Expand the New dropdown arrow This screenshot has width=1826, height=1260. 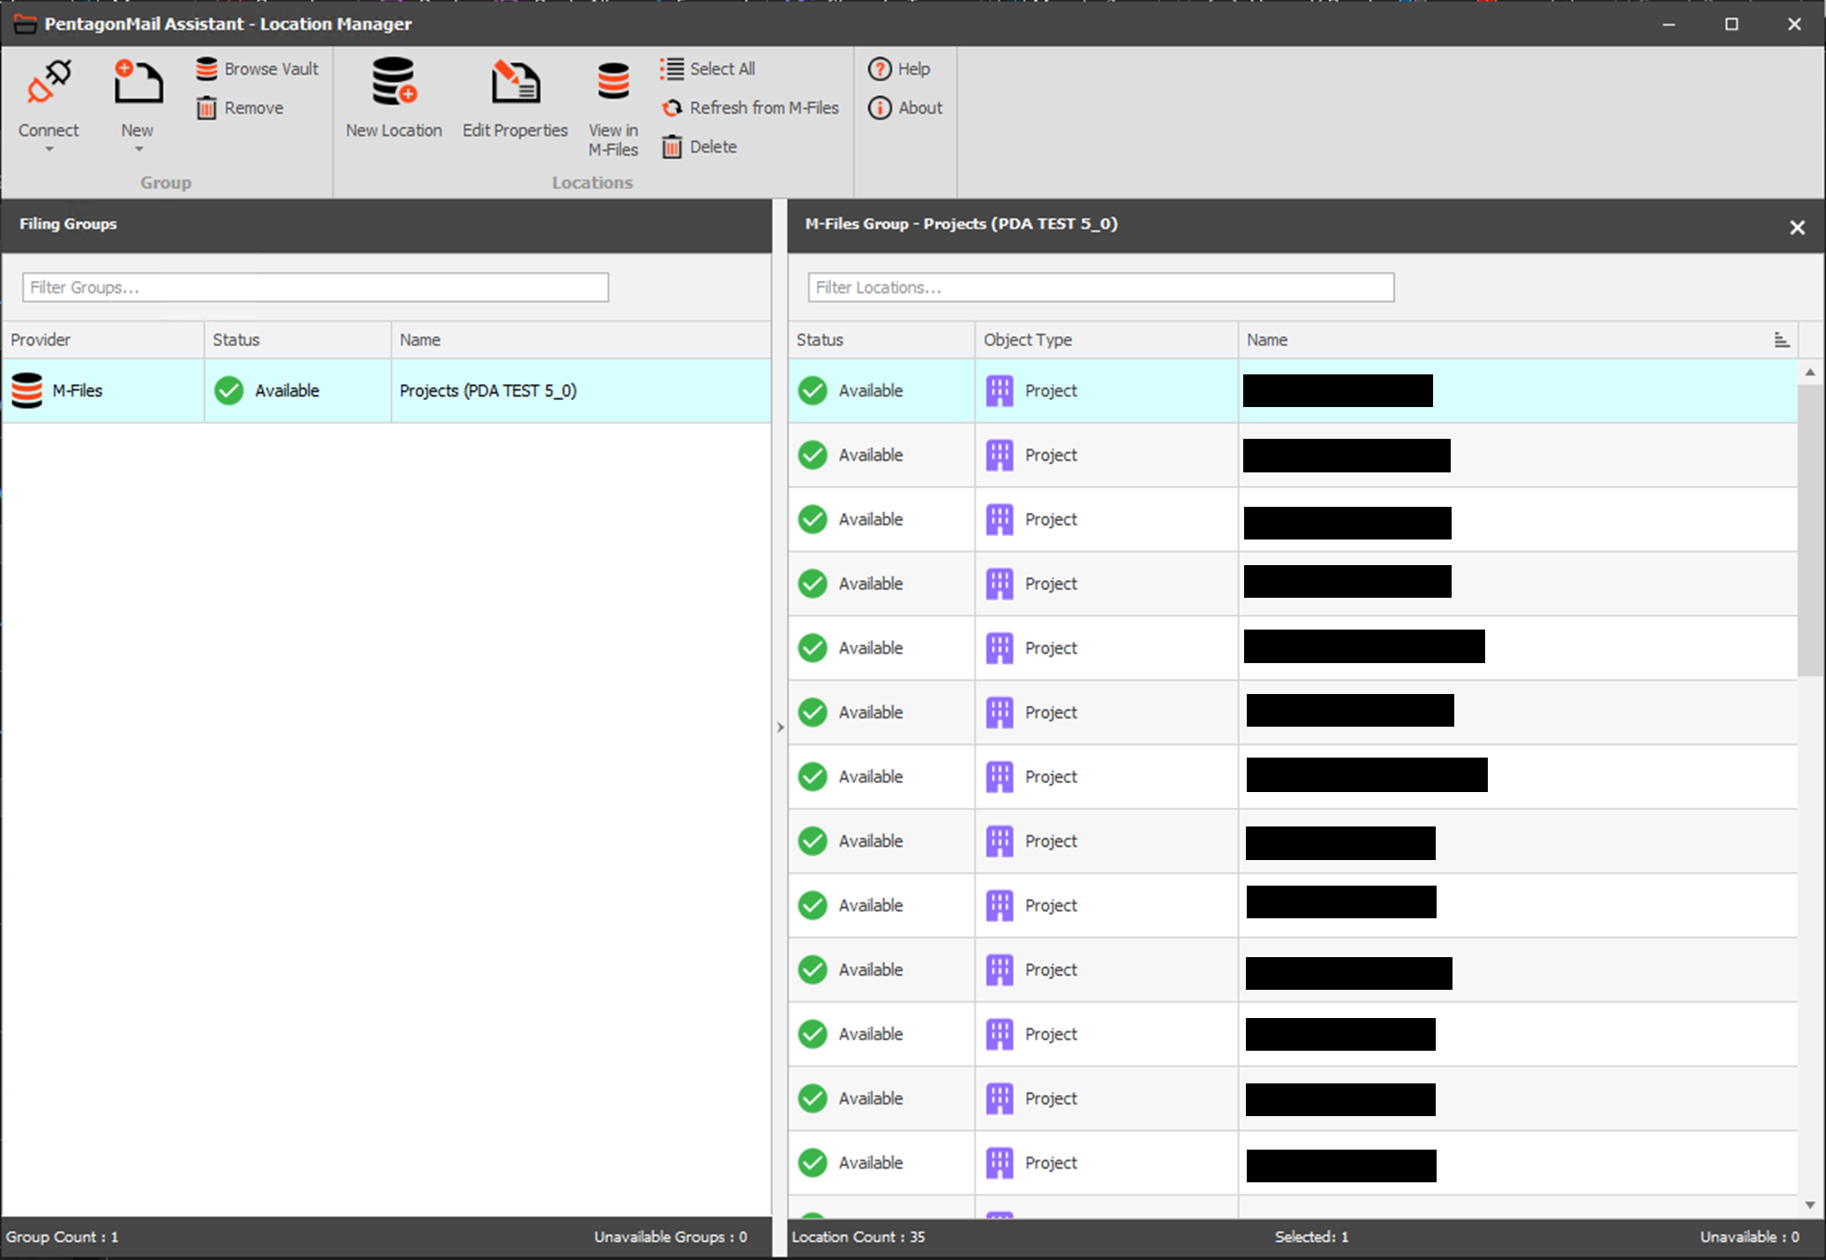(139, 149)
